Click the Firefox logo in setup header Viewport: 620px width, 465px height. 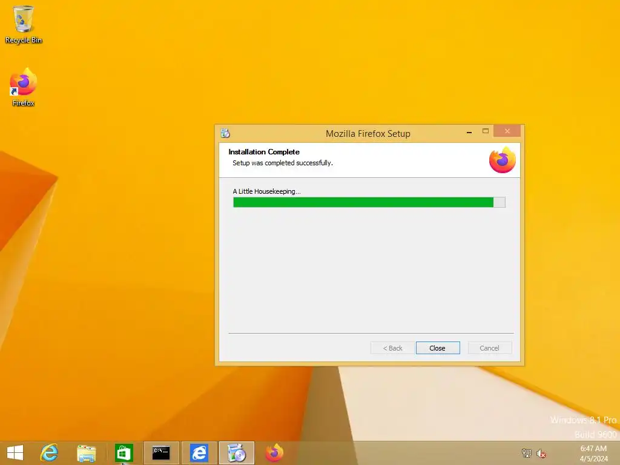[502, 160]
